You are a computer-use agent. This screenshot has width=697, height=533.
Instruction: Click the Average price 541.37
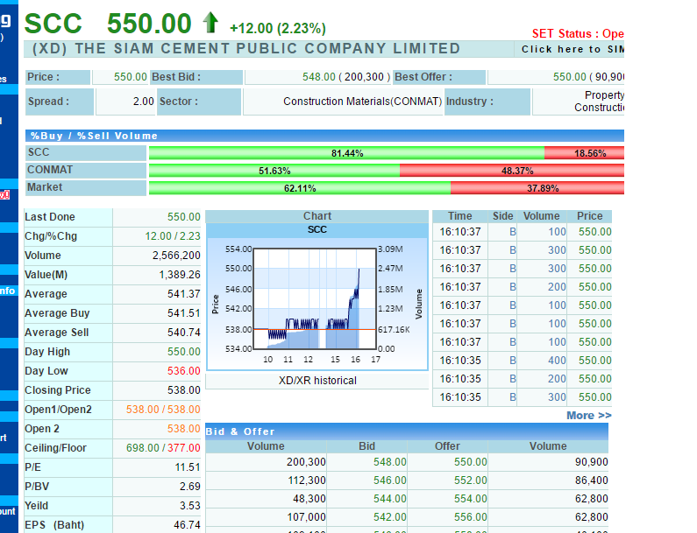(184, 294)
